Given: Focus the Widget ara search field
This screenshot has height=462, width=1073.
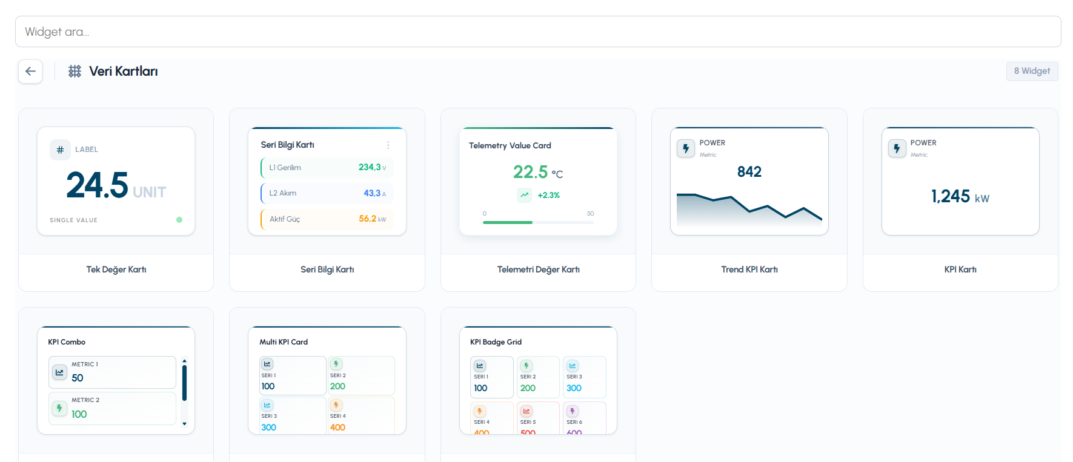Looking at the screenshot, I should click(538, 31).
